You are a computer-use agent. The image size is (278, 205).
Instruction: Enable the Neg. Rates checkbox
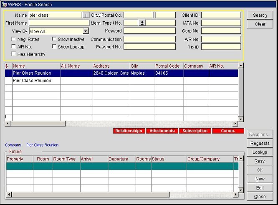(x=14, y=39)
